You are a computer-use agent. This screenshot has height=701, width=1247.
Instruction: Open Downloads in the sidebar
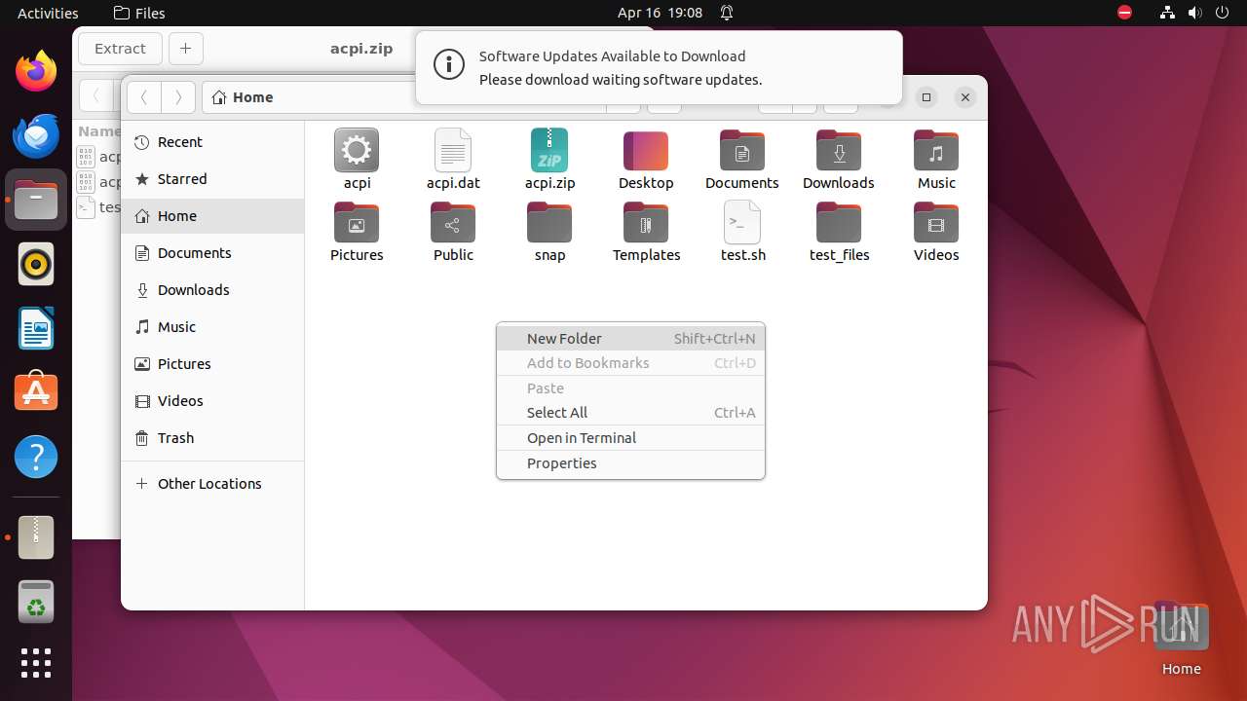pos(212,290)
